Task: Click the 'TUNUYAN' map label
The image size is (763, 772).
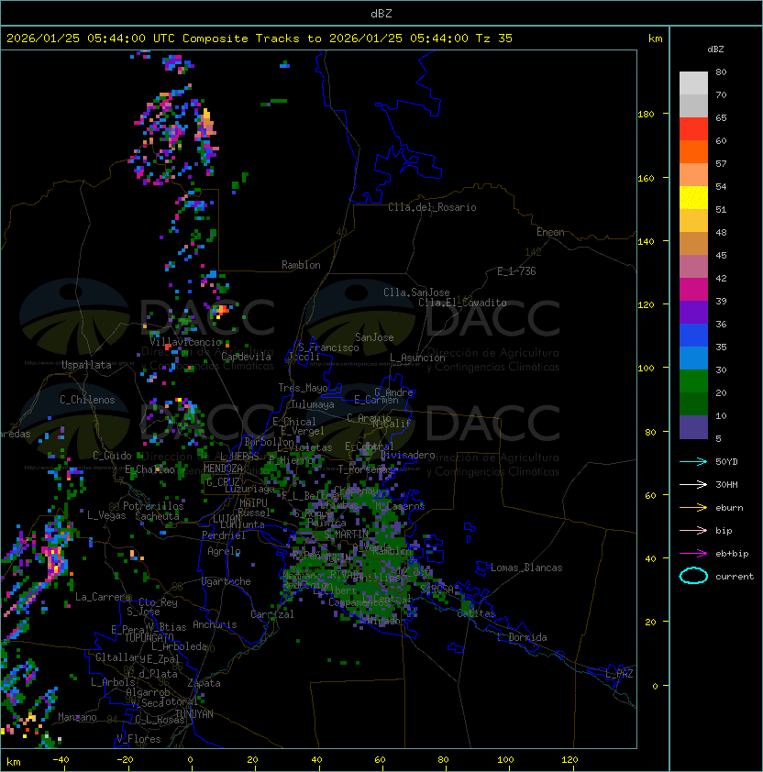Action: tap(194, 714)
